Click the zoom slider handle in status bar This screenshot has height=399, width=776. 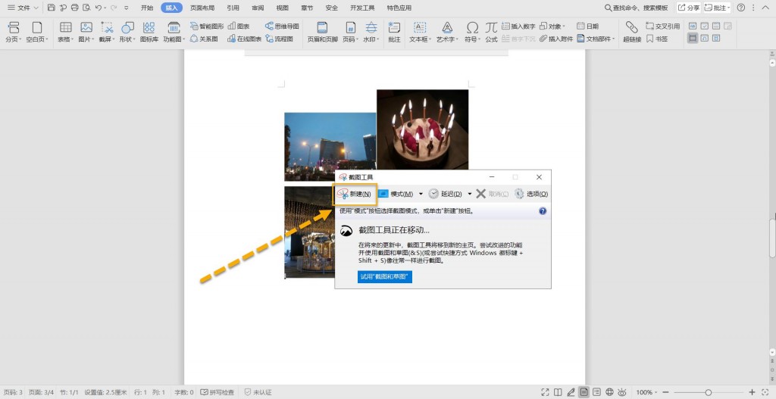(x=709, y=392)
